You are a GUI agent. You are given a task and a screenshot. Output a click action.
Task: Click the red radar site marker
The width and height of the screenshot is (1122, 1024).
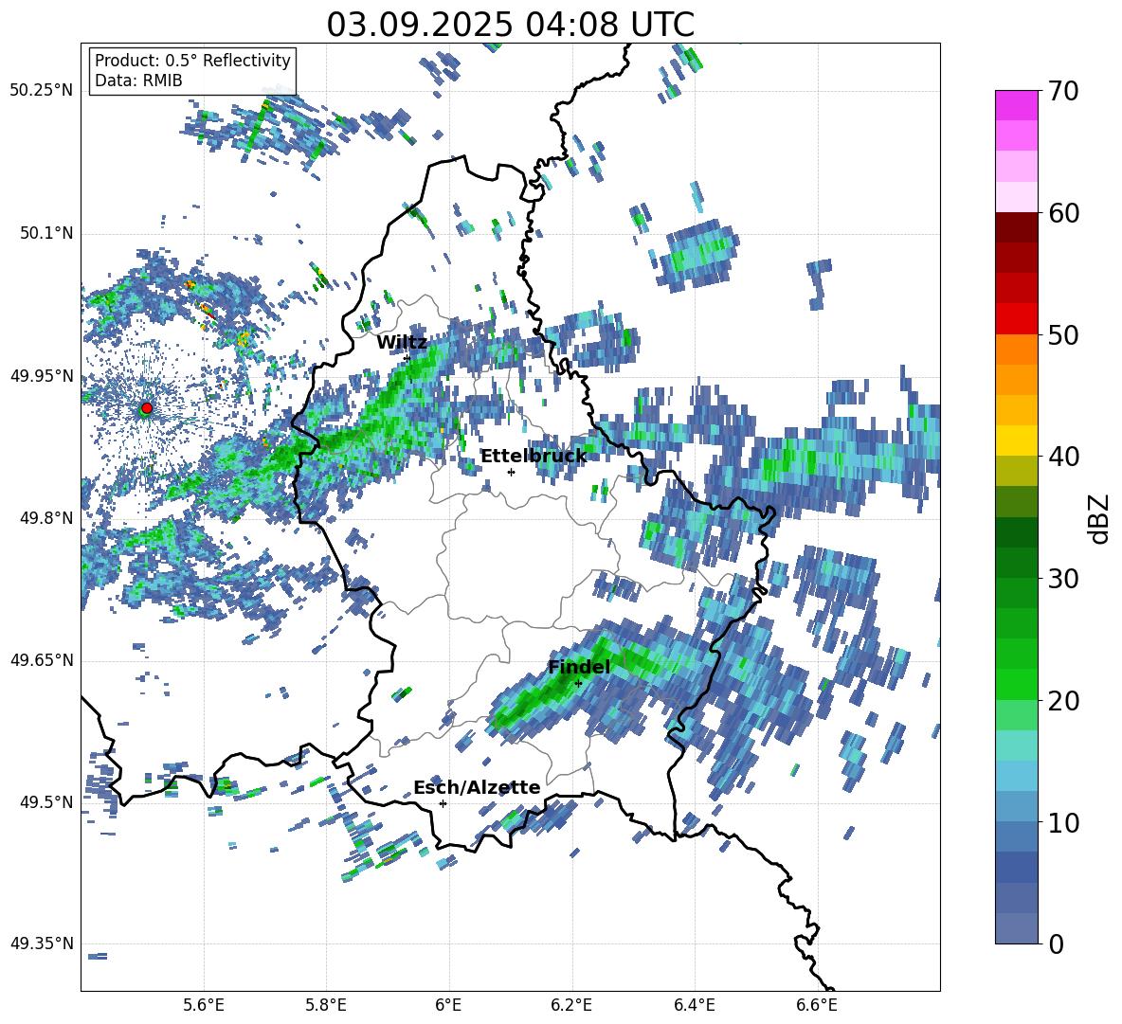point(147,408)
